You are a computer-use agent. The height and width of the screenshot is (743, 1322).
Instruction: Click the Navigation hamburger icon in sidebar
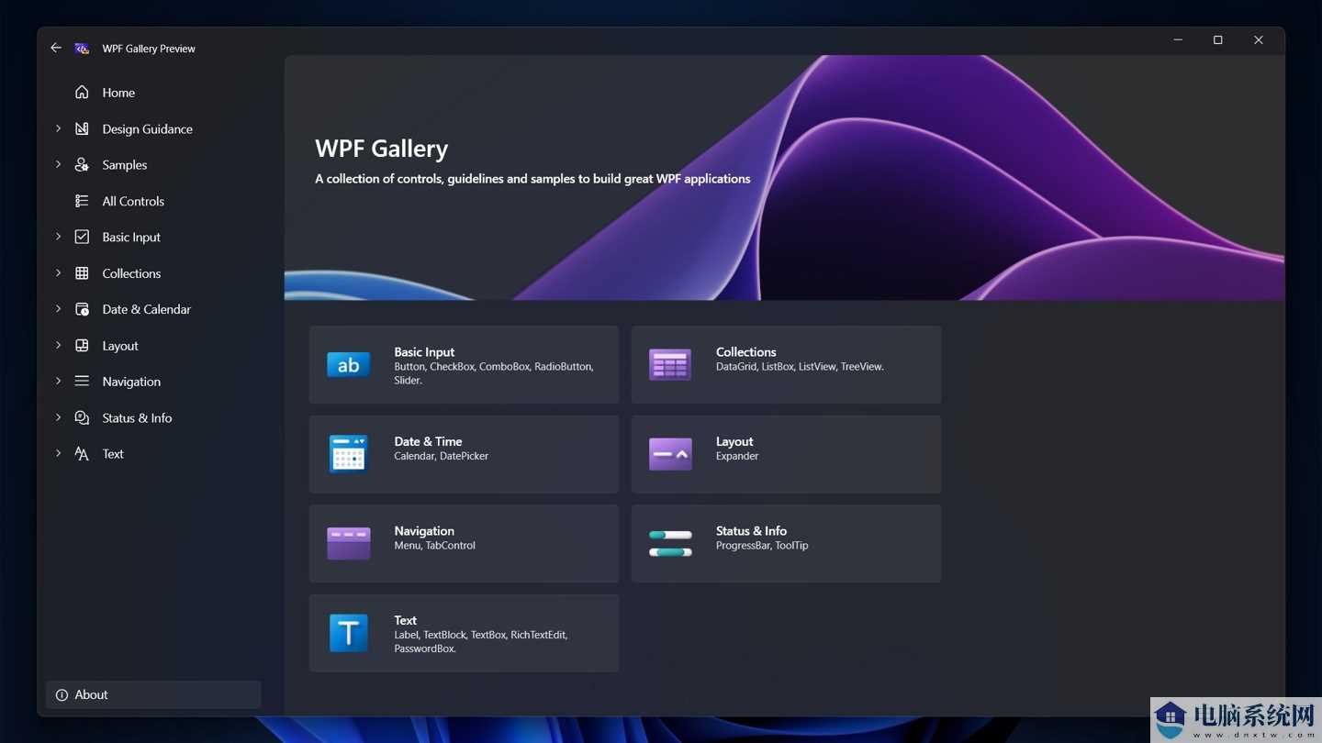coord(82,382)
